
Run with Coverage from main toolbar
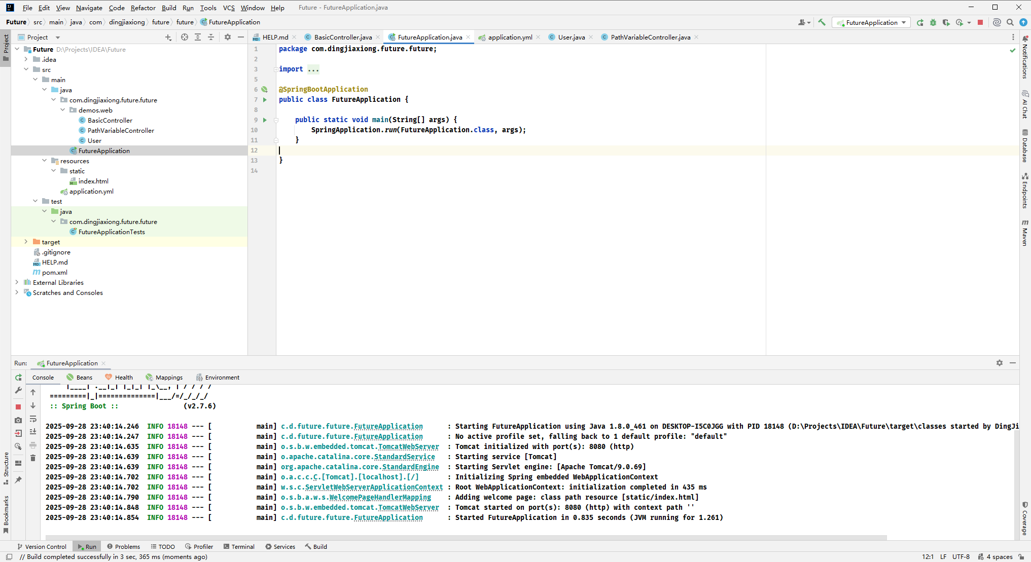[946, 22]
